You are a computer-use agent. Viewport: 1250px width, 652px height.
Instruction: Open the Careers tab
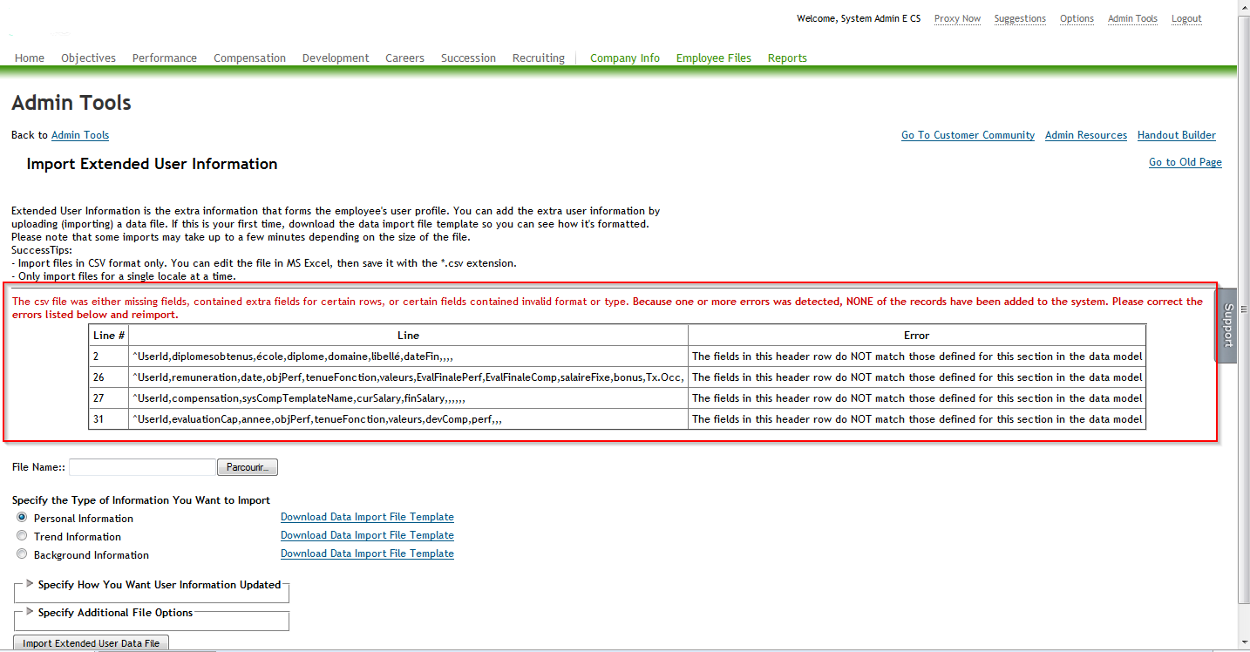(405, 58)
